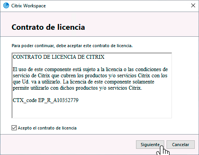199x155 pixels.
Task: Click the 'servicio de Citrix que cubren' line
Action: tap(90, 76)
